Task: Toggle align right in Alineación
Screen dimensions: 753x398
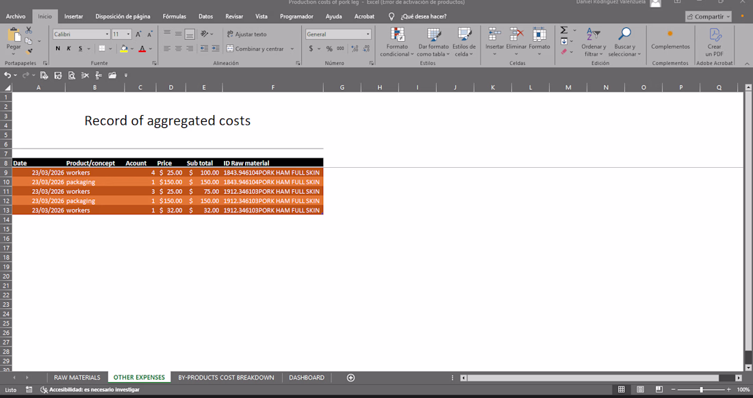Action: tap(190, 49)
